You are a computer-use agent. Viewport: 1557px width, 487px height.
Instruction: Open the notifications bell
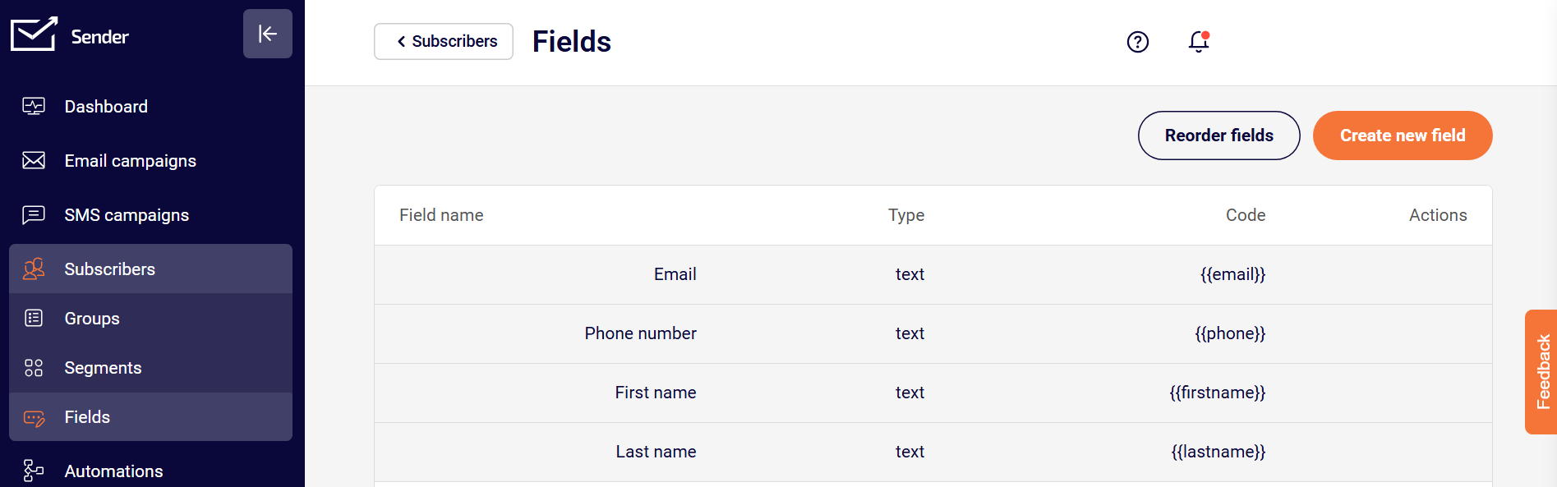(1199, 42)
